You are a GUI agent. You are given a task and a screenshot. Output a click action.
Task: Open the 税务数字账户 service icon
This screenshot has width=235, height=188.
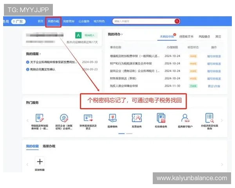(x=185, y=118)
